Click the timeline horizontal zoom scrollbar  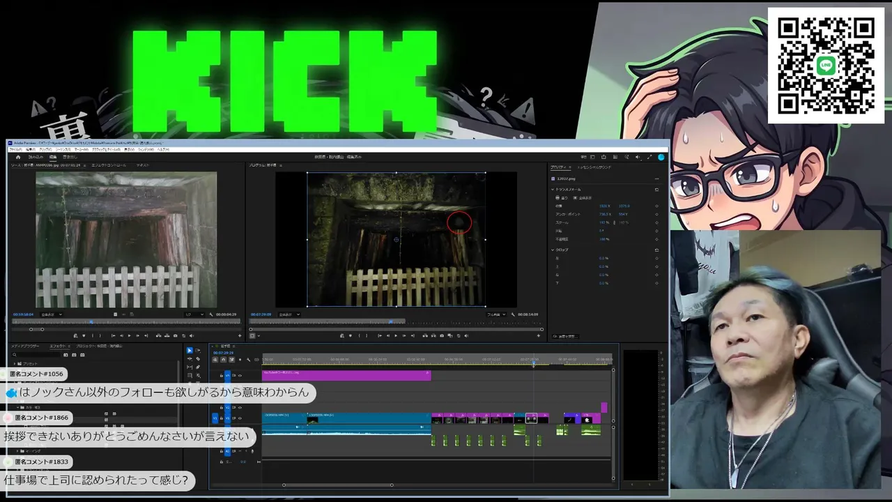(337, 485)
